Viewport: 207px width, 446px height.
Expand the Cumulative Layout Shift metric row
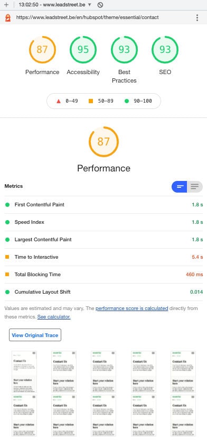point(103,292)
